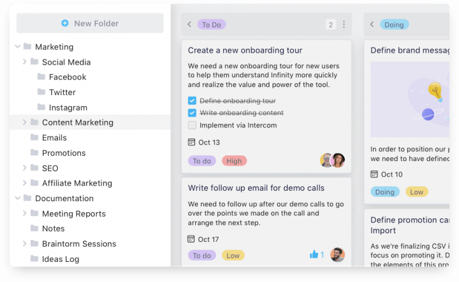Collapse the Doing column with back arrow
459x282 pixels.
[372, 24]
